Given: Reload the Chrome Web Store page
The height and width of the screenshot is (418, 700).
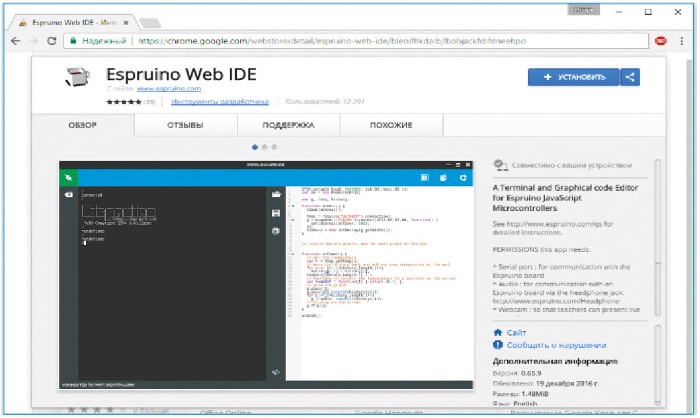Looking at the screenshot, I should point(52,41).
